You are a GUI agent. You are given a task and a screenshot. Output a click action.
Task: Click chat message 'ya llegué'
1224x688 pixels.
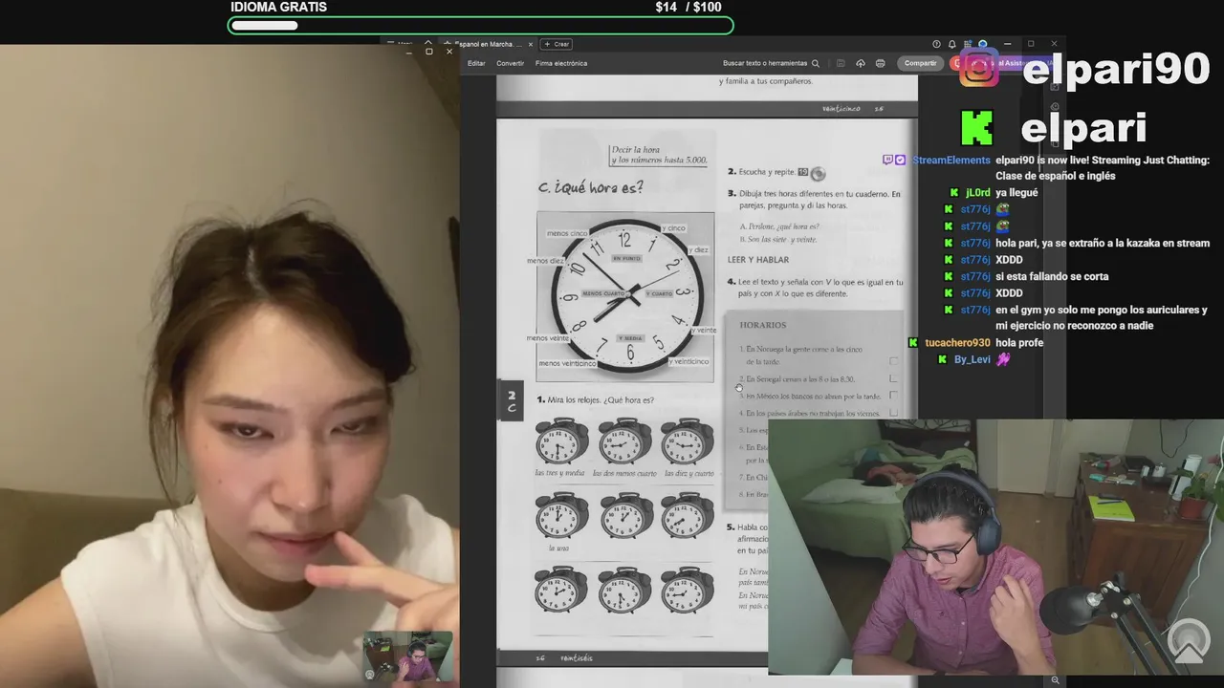(1016, 193)
